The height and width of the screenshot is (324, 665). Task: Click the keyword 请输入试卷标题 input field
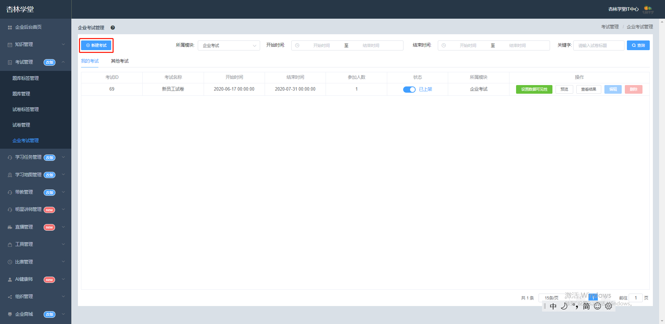click(598, 45)
